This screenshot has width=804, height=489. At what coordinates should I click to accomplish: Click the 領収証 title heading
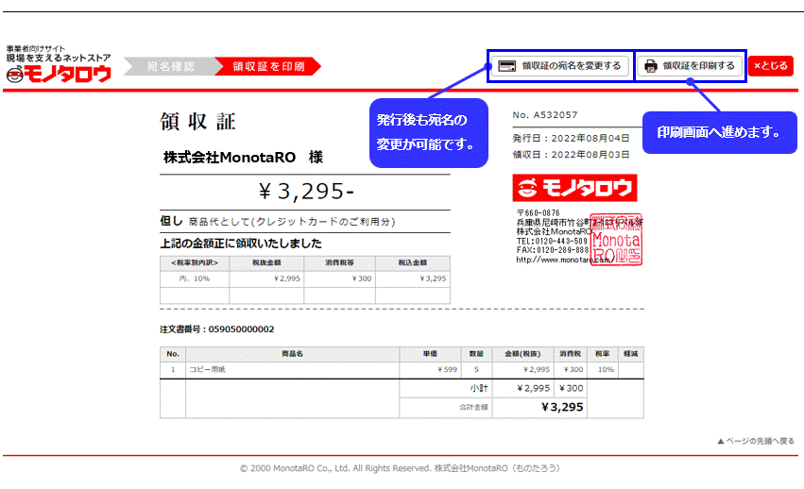[x=197, y=122]
